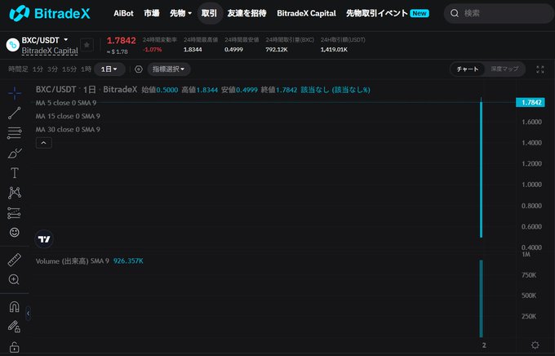Click the -1.07% change value
This screenshot has width=555, height=356.
152,50
